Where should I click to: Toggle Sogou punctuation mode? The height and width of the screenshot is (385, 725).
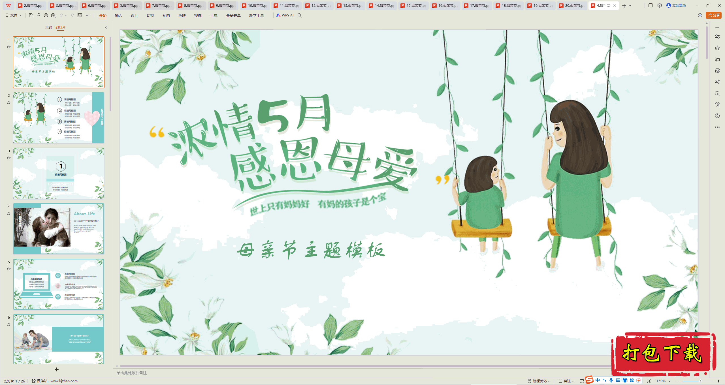604,380
